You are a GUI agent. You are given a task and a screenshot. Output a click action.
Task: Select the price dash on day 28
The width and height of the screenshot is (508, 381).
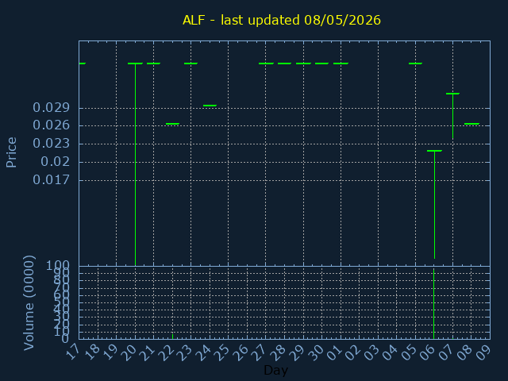pos(284,63)
